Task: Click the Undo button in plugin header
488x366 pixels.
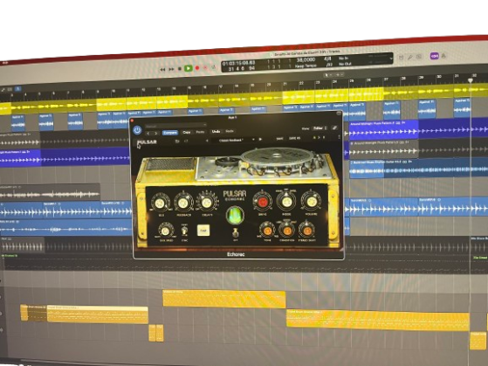Action: (216, 132)
